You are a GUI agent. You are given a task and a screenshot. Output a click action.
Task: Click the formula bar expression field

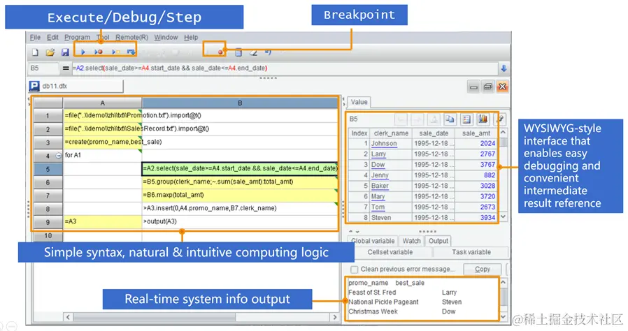coord(285,68)
